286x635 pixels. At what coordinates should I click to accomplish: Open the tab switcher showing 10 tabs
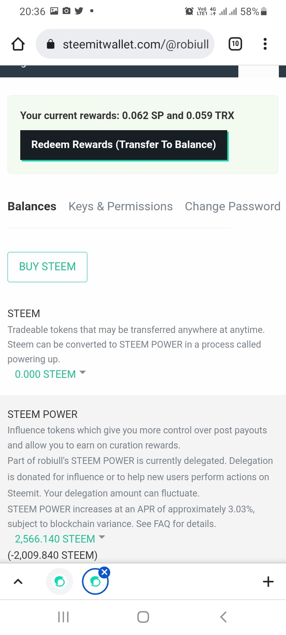235,44
